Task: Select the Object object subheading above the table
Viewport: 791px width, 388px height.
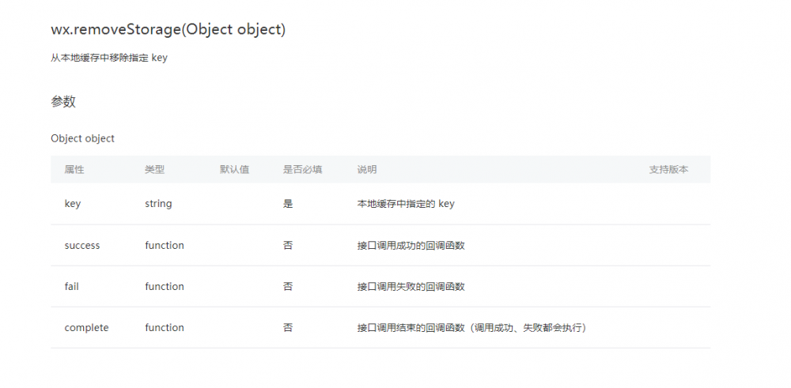Action: (82, 138)
